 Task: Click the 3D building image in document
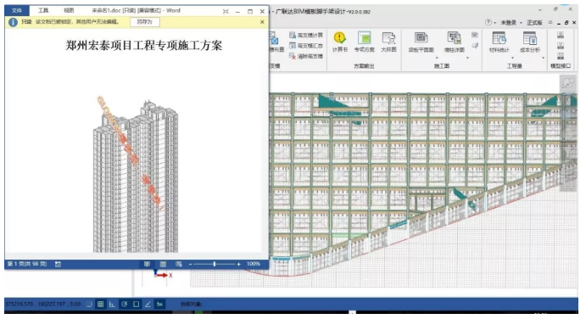[136, 176]
